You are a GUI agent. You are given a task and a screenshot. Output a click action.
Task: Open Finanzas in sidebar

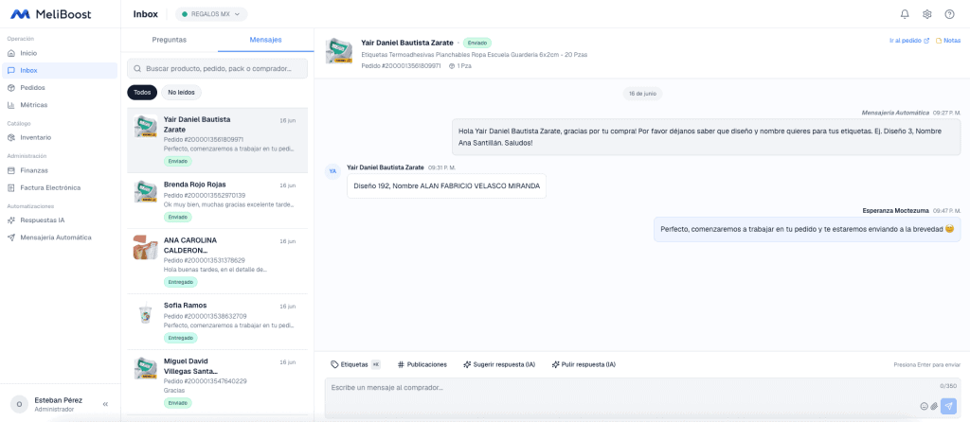(60, 170)
